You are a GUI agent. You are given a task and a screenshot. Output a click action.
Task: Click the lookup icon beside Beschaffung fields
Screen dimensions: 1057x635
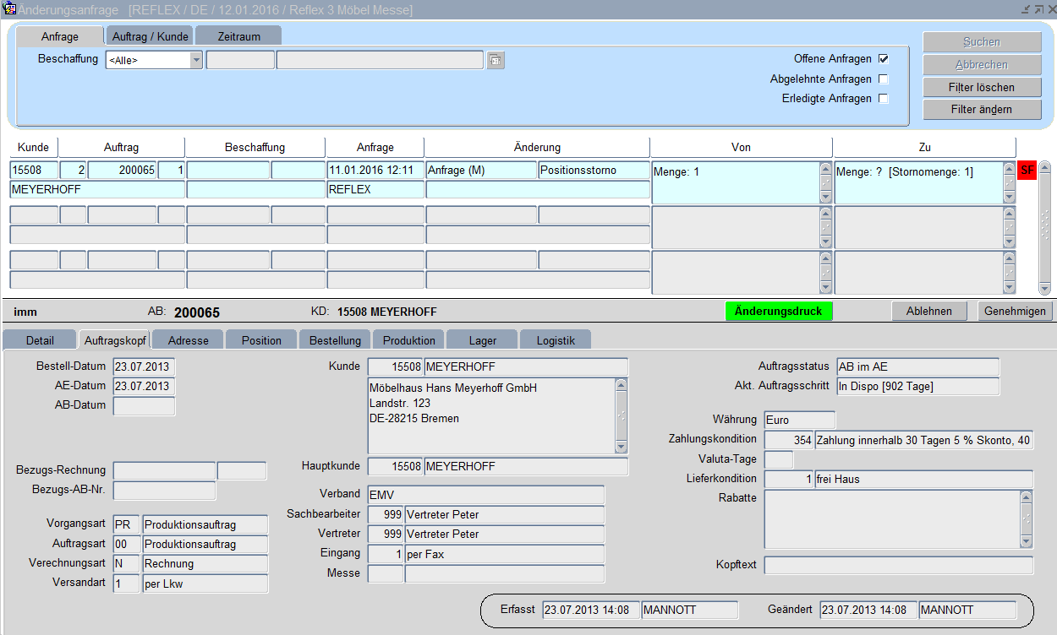[x=496, y=60]
